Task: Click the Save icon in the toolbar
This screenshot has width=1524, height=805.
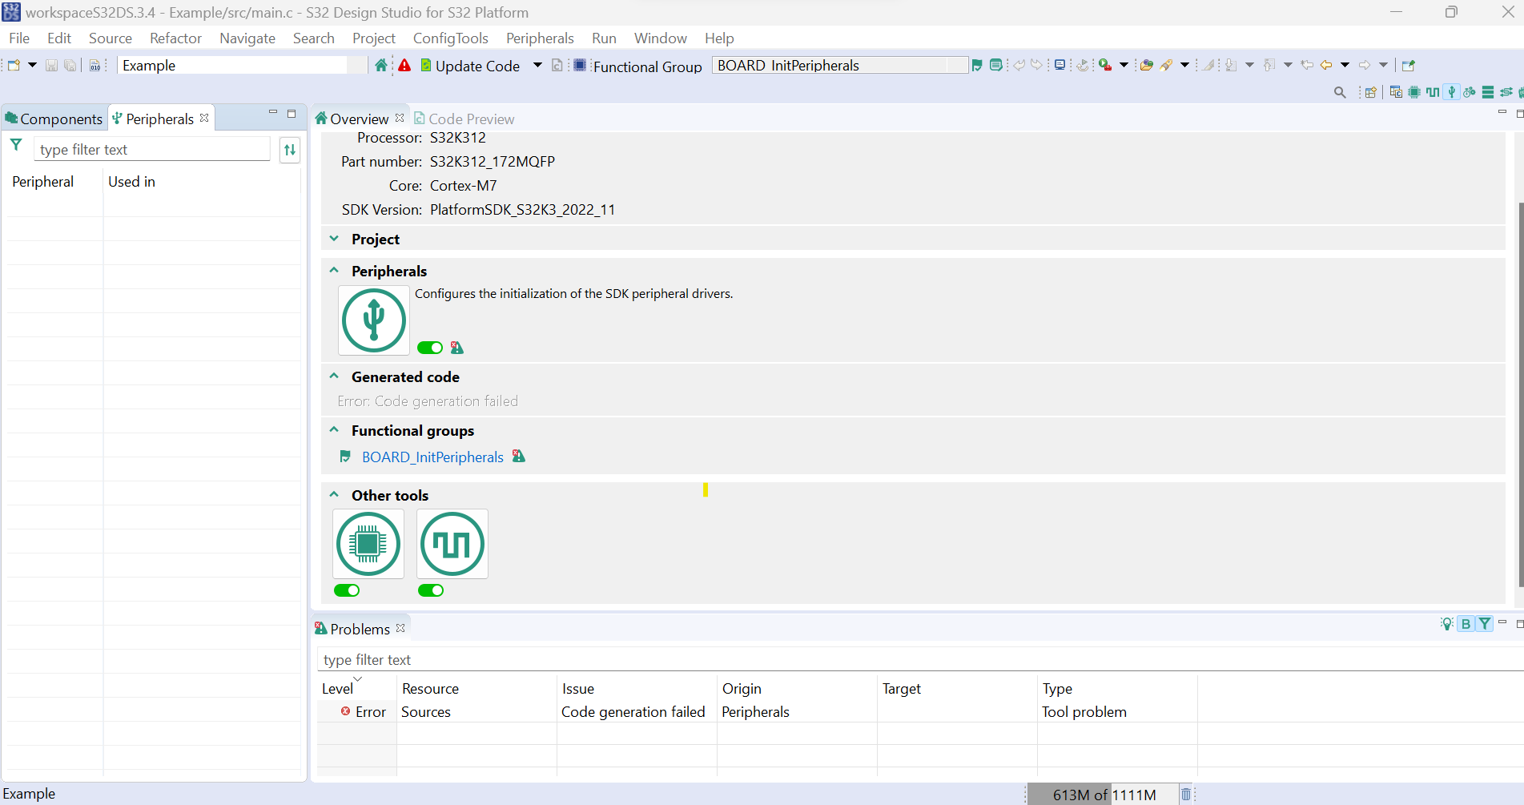Action: (50, 65)
